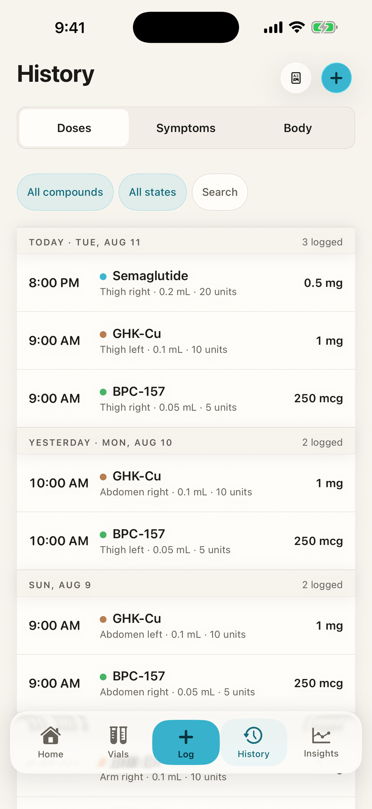372x809 pixels.
Task: Open yesterday's BPC-157 Thigh left entry
Action: pos(186,541)
